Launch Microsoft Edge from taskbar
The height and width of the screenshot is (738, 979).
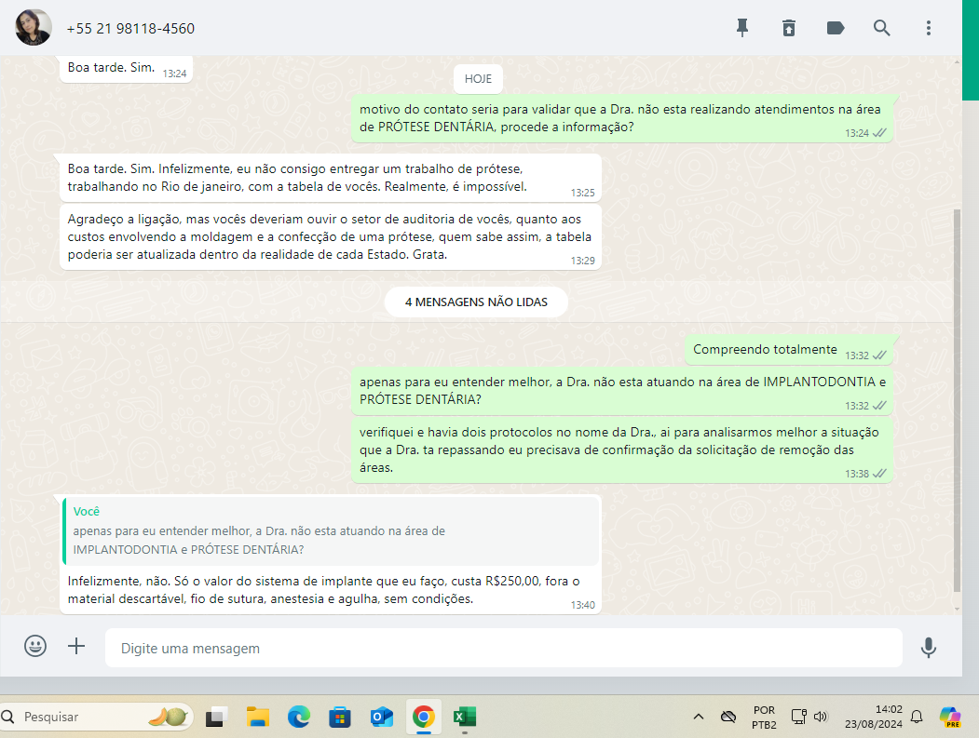pos(299,718)
